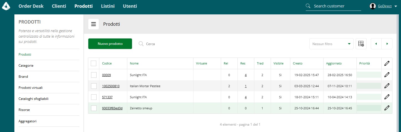Edit product 1002500810 with pencil icon
Image resolution: width=401 pixels, height=132 pixels.
(387, 86)
